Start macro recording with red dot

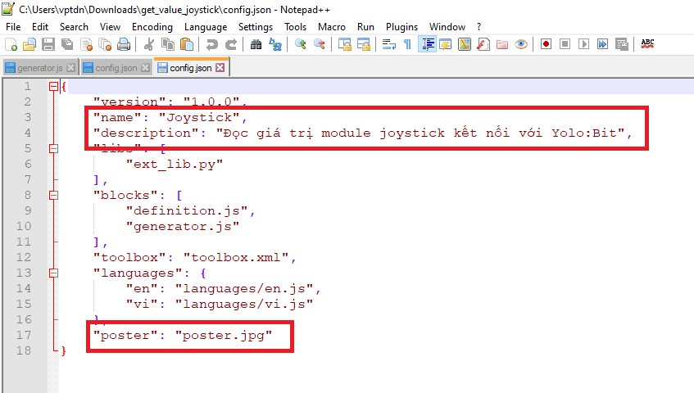(x=546, y=44)
